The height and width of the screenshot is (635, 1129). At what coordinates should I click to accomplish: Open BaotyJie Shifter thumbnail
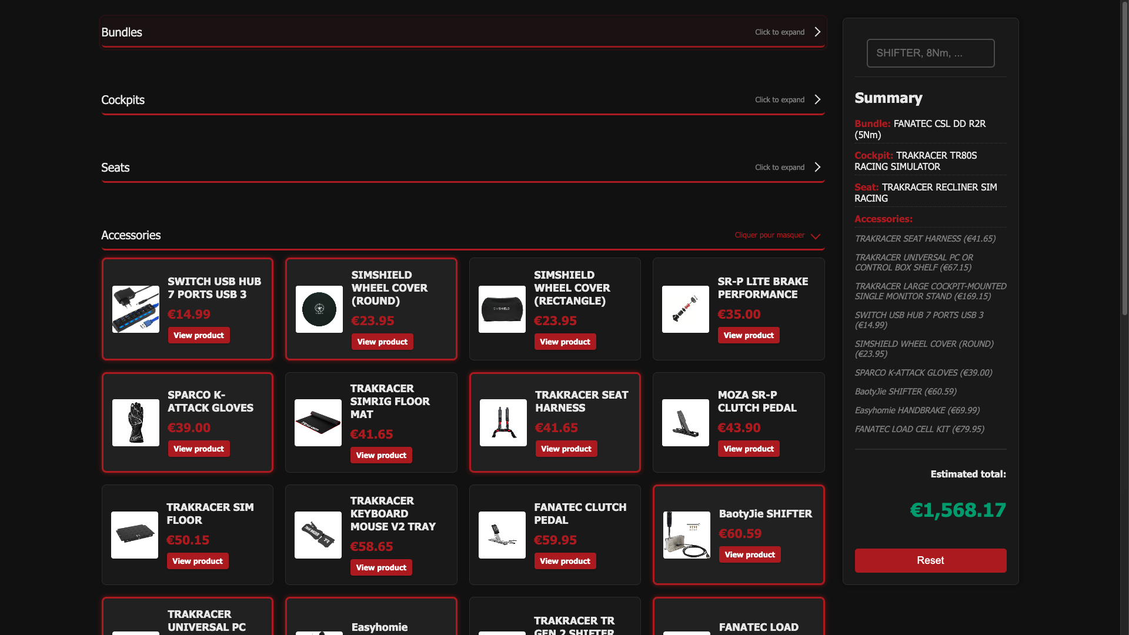[687, 535]
